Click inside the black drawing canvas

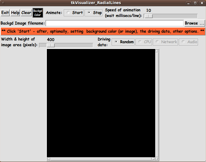(101, 103)
